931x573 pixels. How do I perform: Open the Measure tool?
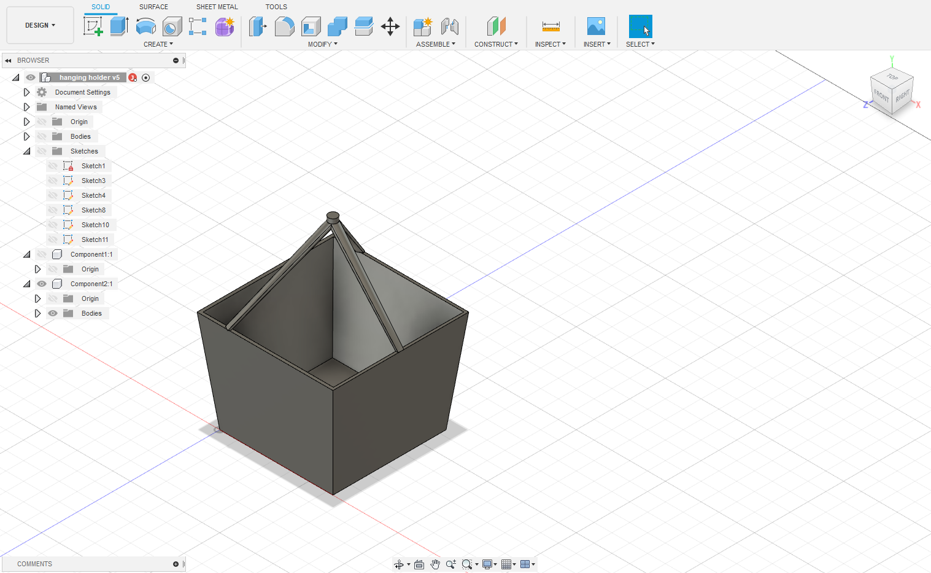550,26
